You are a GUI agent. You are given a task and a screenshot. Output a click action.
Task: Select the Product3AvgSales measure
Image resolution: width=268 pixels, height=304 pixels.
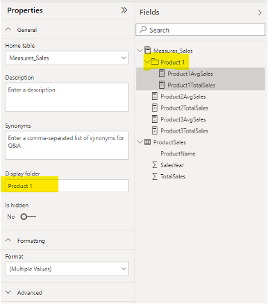(183, 119)
